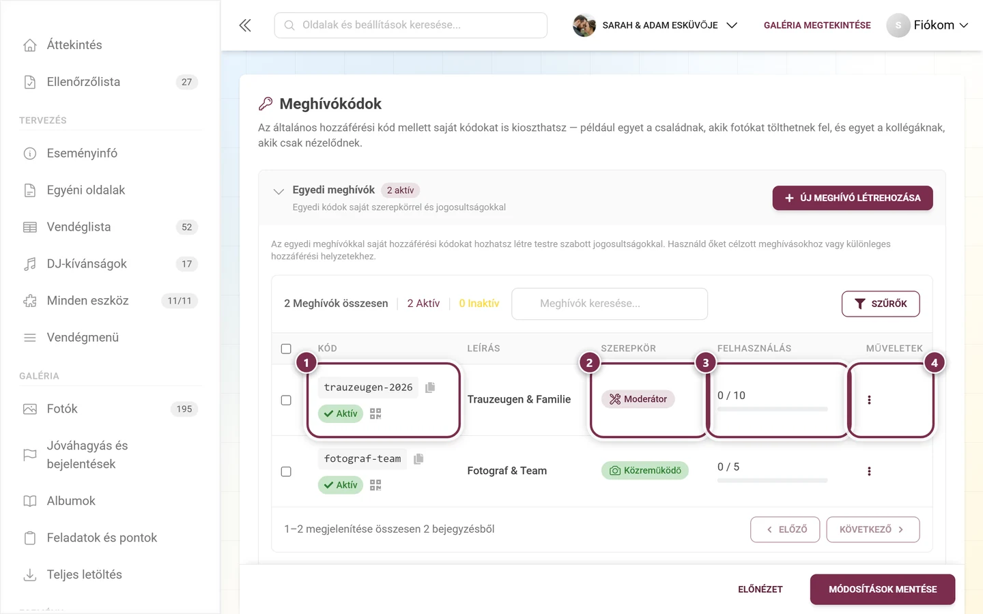
Task: Go to the Előző page
Action: [785, 529]
